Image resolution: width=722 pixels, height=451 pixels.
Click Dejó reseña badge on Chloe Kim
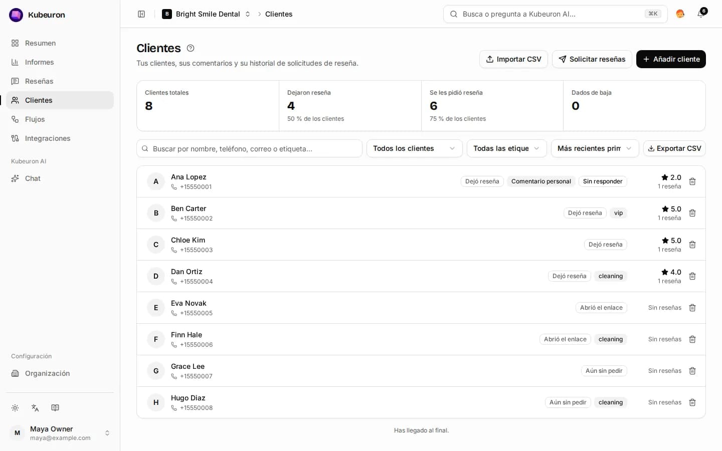[x=605, y=245]
